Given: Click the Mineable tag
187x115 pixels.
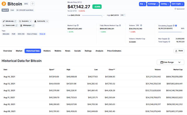Looking at the screenshot, I should pyautogui.click(x=6, y=34).
